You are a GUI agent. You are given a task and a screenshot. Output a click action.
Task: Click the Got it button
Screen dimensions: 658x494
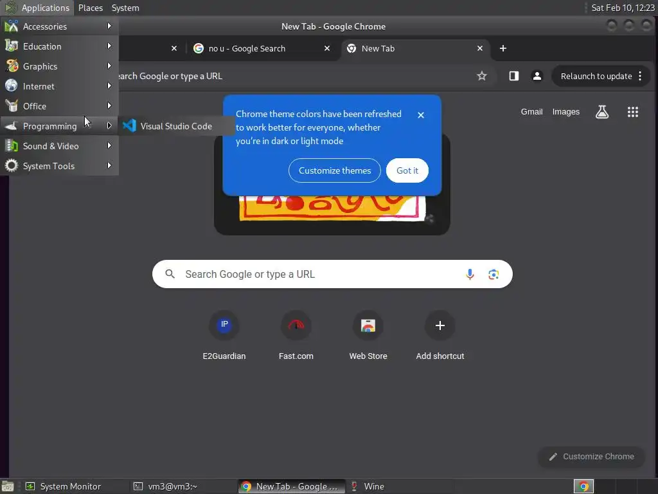[407, 170]
